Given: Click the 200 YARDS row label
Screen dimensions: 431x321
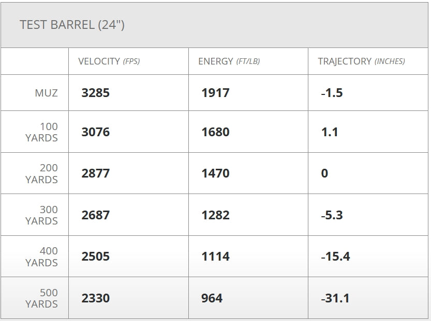Looking at the screenshot, I should click(41, 173).
